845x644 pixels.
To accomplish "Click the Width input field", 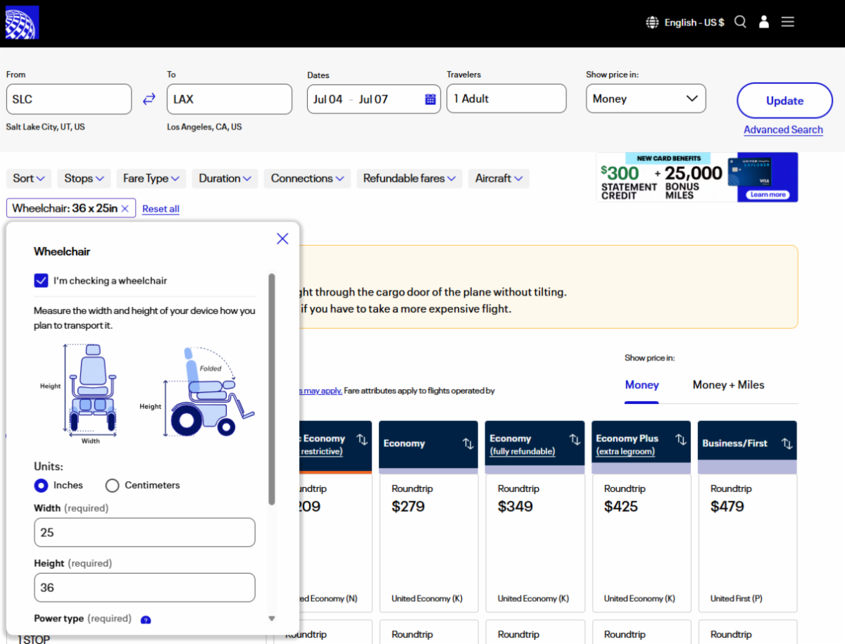I will pos(144,533).
